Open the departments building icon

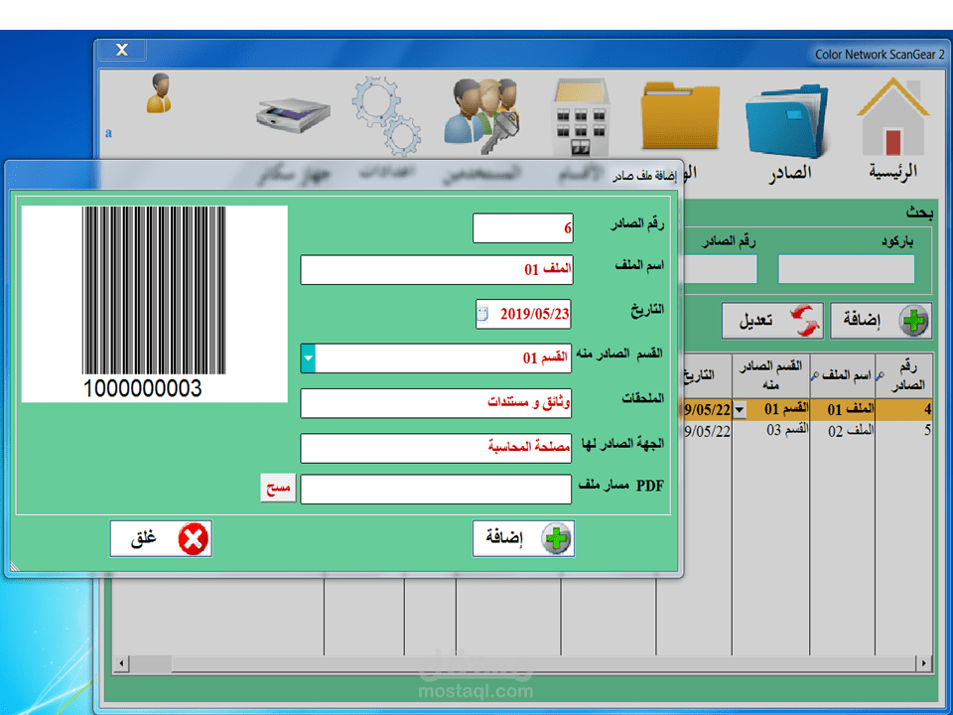581,117
